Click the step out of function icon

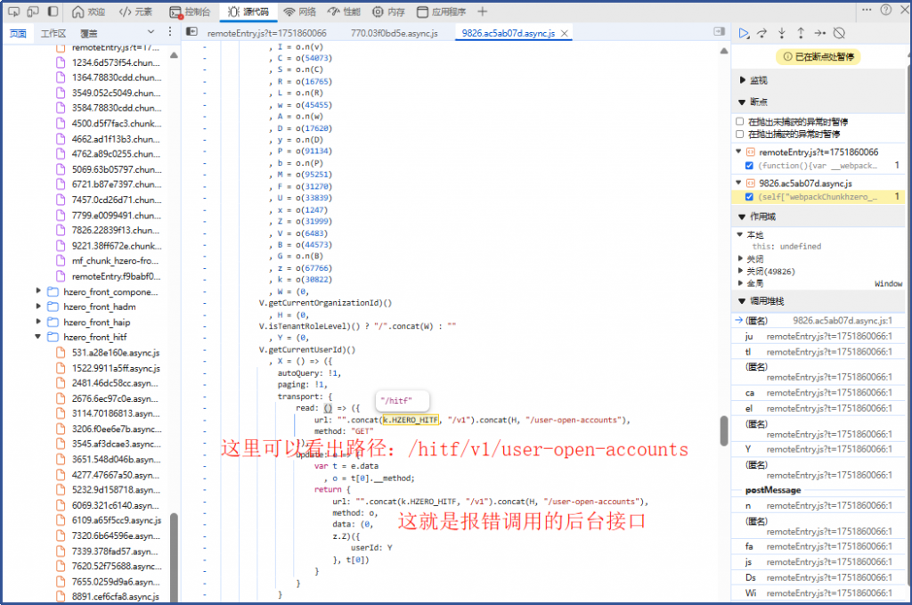pyautogui.click(x=801, y=33)
